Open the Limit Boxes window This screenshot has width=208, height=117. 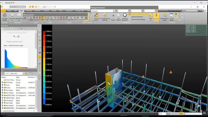pos(172,17)
